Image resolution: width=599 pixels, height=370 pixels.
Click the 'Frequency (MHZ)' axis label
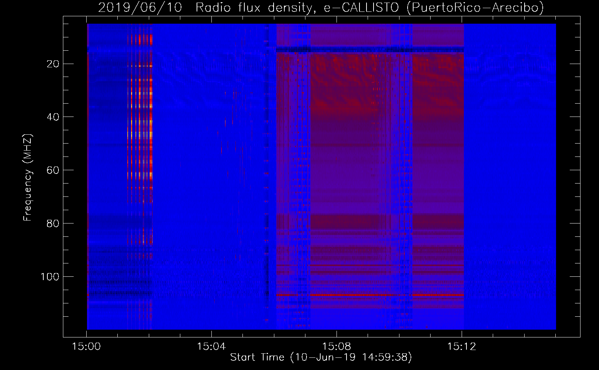point(28,178)
